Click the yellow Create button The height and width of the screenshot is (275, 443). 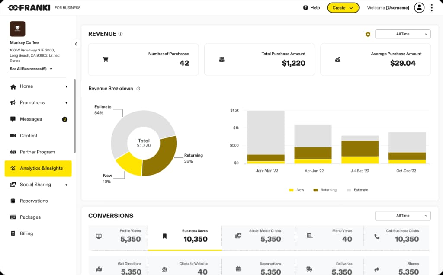[343, 7]
